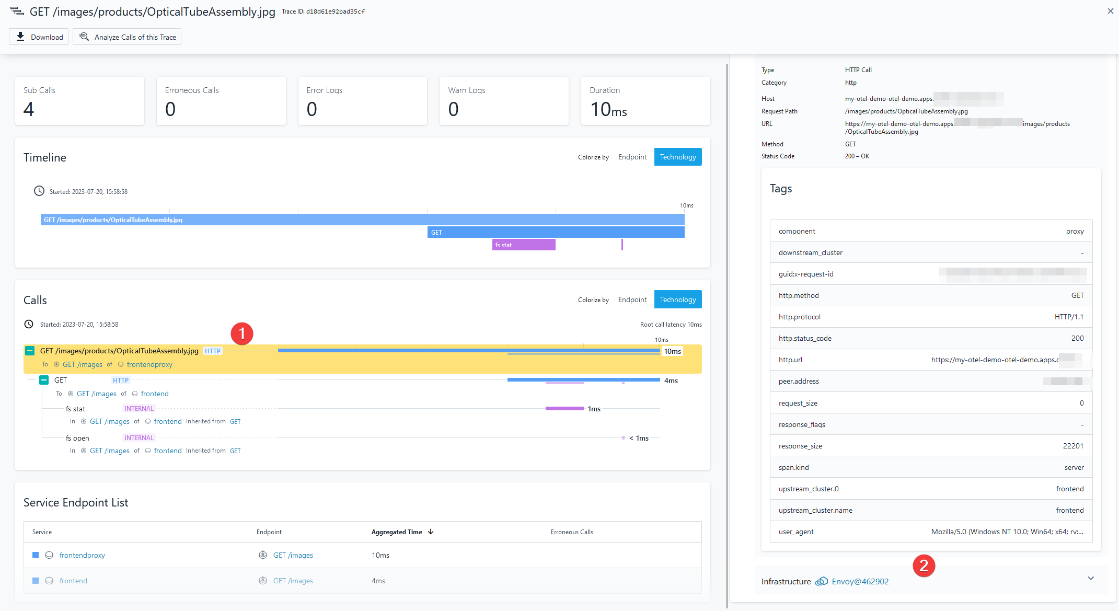Viewport: 1119px width, 611px height.
Task: Click service icon in frontendproxy list row
Action: tap(49, 555)
